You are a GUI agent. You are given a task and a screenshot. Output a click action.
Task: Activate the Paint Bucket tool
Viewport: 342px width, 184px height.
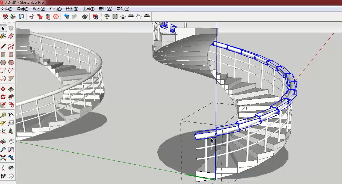pyautogui.click(x=3, y=36)
